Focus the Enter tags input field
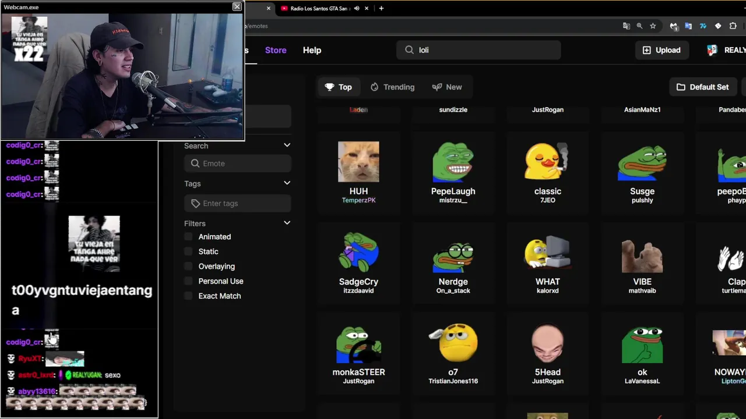Viewport: 746px width, 419px height. pyautogui.click(x=238, y=203)
